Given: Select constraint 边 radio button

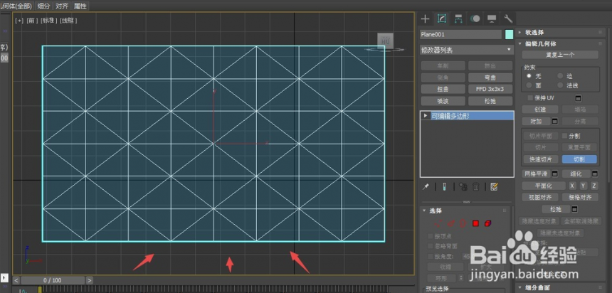Looking at the screenshot, I should pos(560,75).
